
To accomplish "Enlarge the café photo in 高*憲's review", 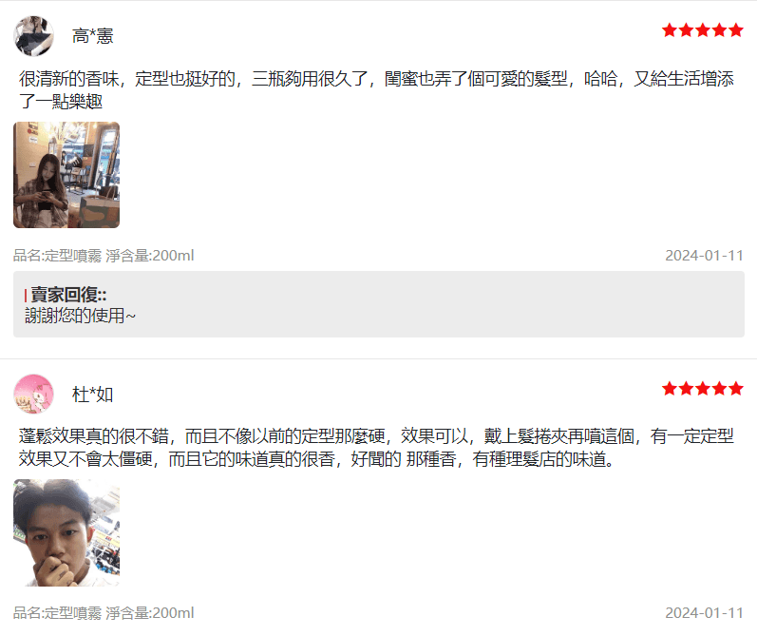I will pyautogui.click(x=66, y=175).
